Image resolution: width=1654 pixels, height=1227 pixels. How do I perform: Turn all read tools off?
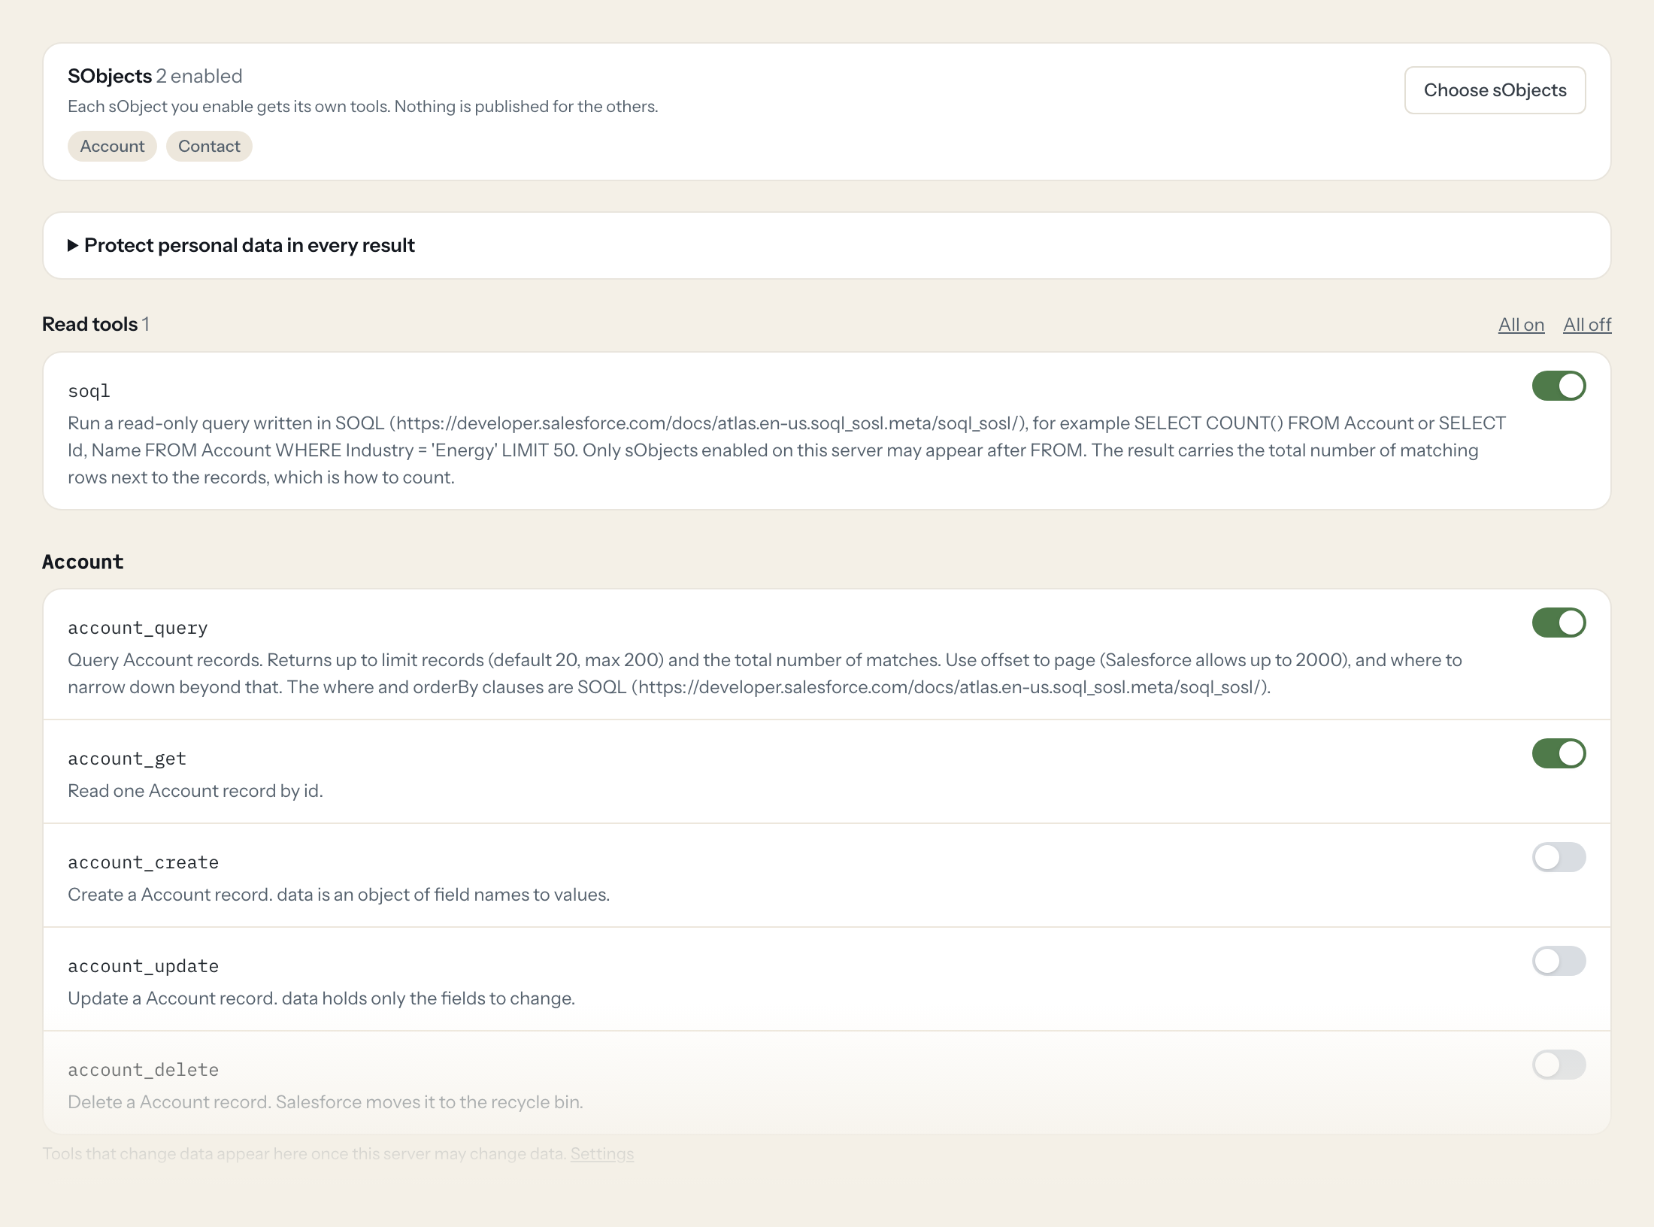[x=1587, y=325]
